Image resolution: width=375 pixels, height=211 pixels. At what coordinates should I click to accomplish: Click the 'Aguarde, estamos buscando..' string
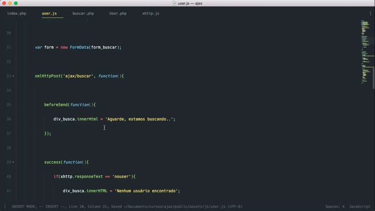click(139, 119)
